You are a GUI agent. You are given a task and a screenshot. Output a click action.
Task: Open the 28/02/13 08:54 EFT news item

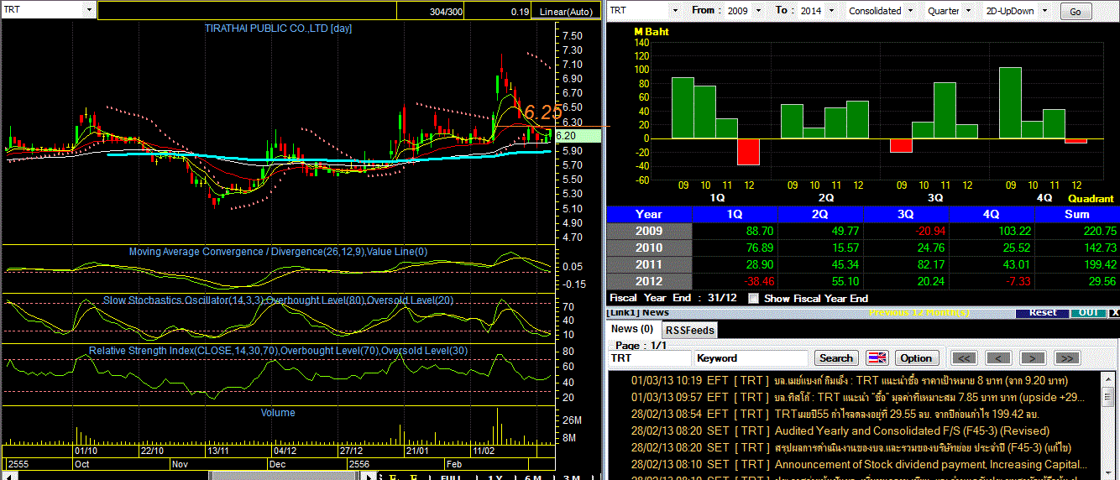pyautogui.click(x=835, y=414)
